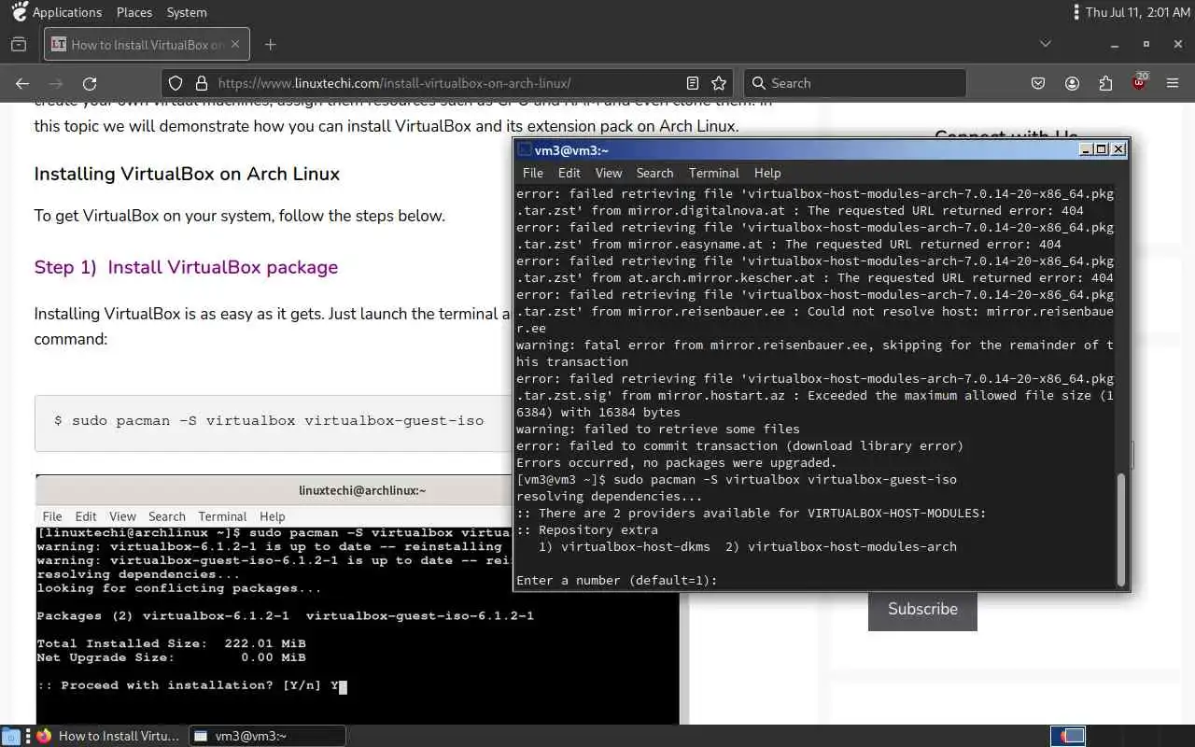Open the Pocket save icon
The image size is (1195, 747).
(x=1038, y=83)
